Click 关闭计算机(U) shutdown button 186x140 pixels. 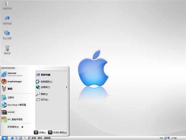point(58,132)
